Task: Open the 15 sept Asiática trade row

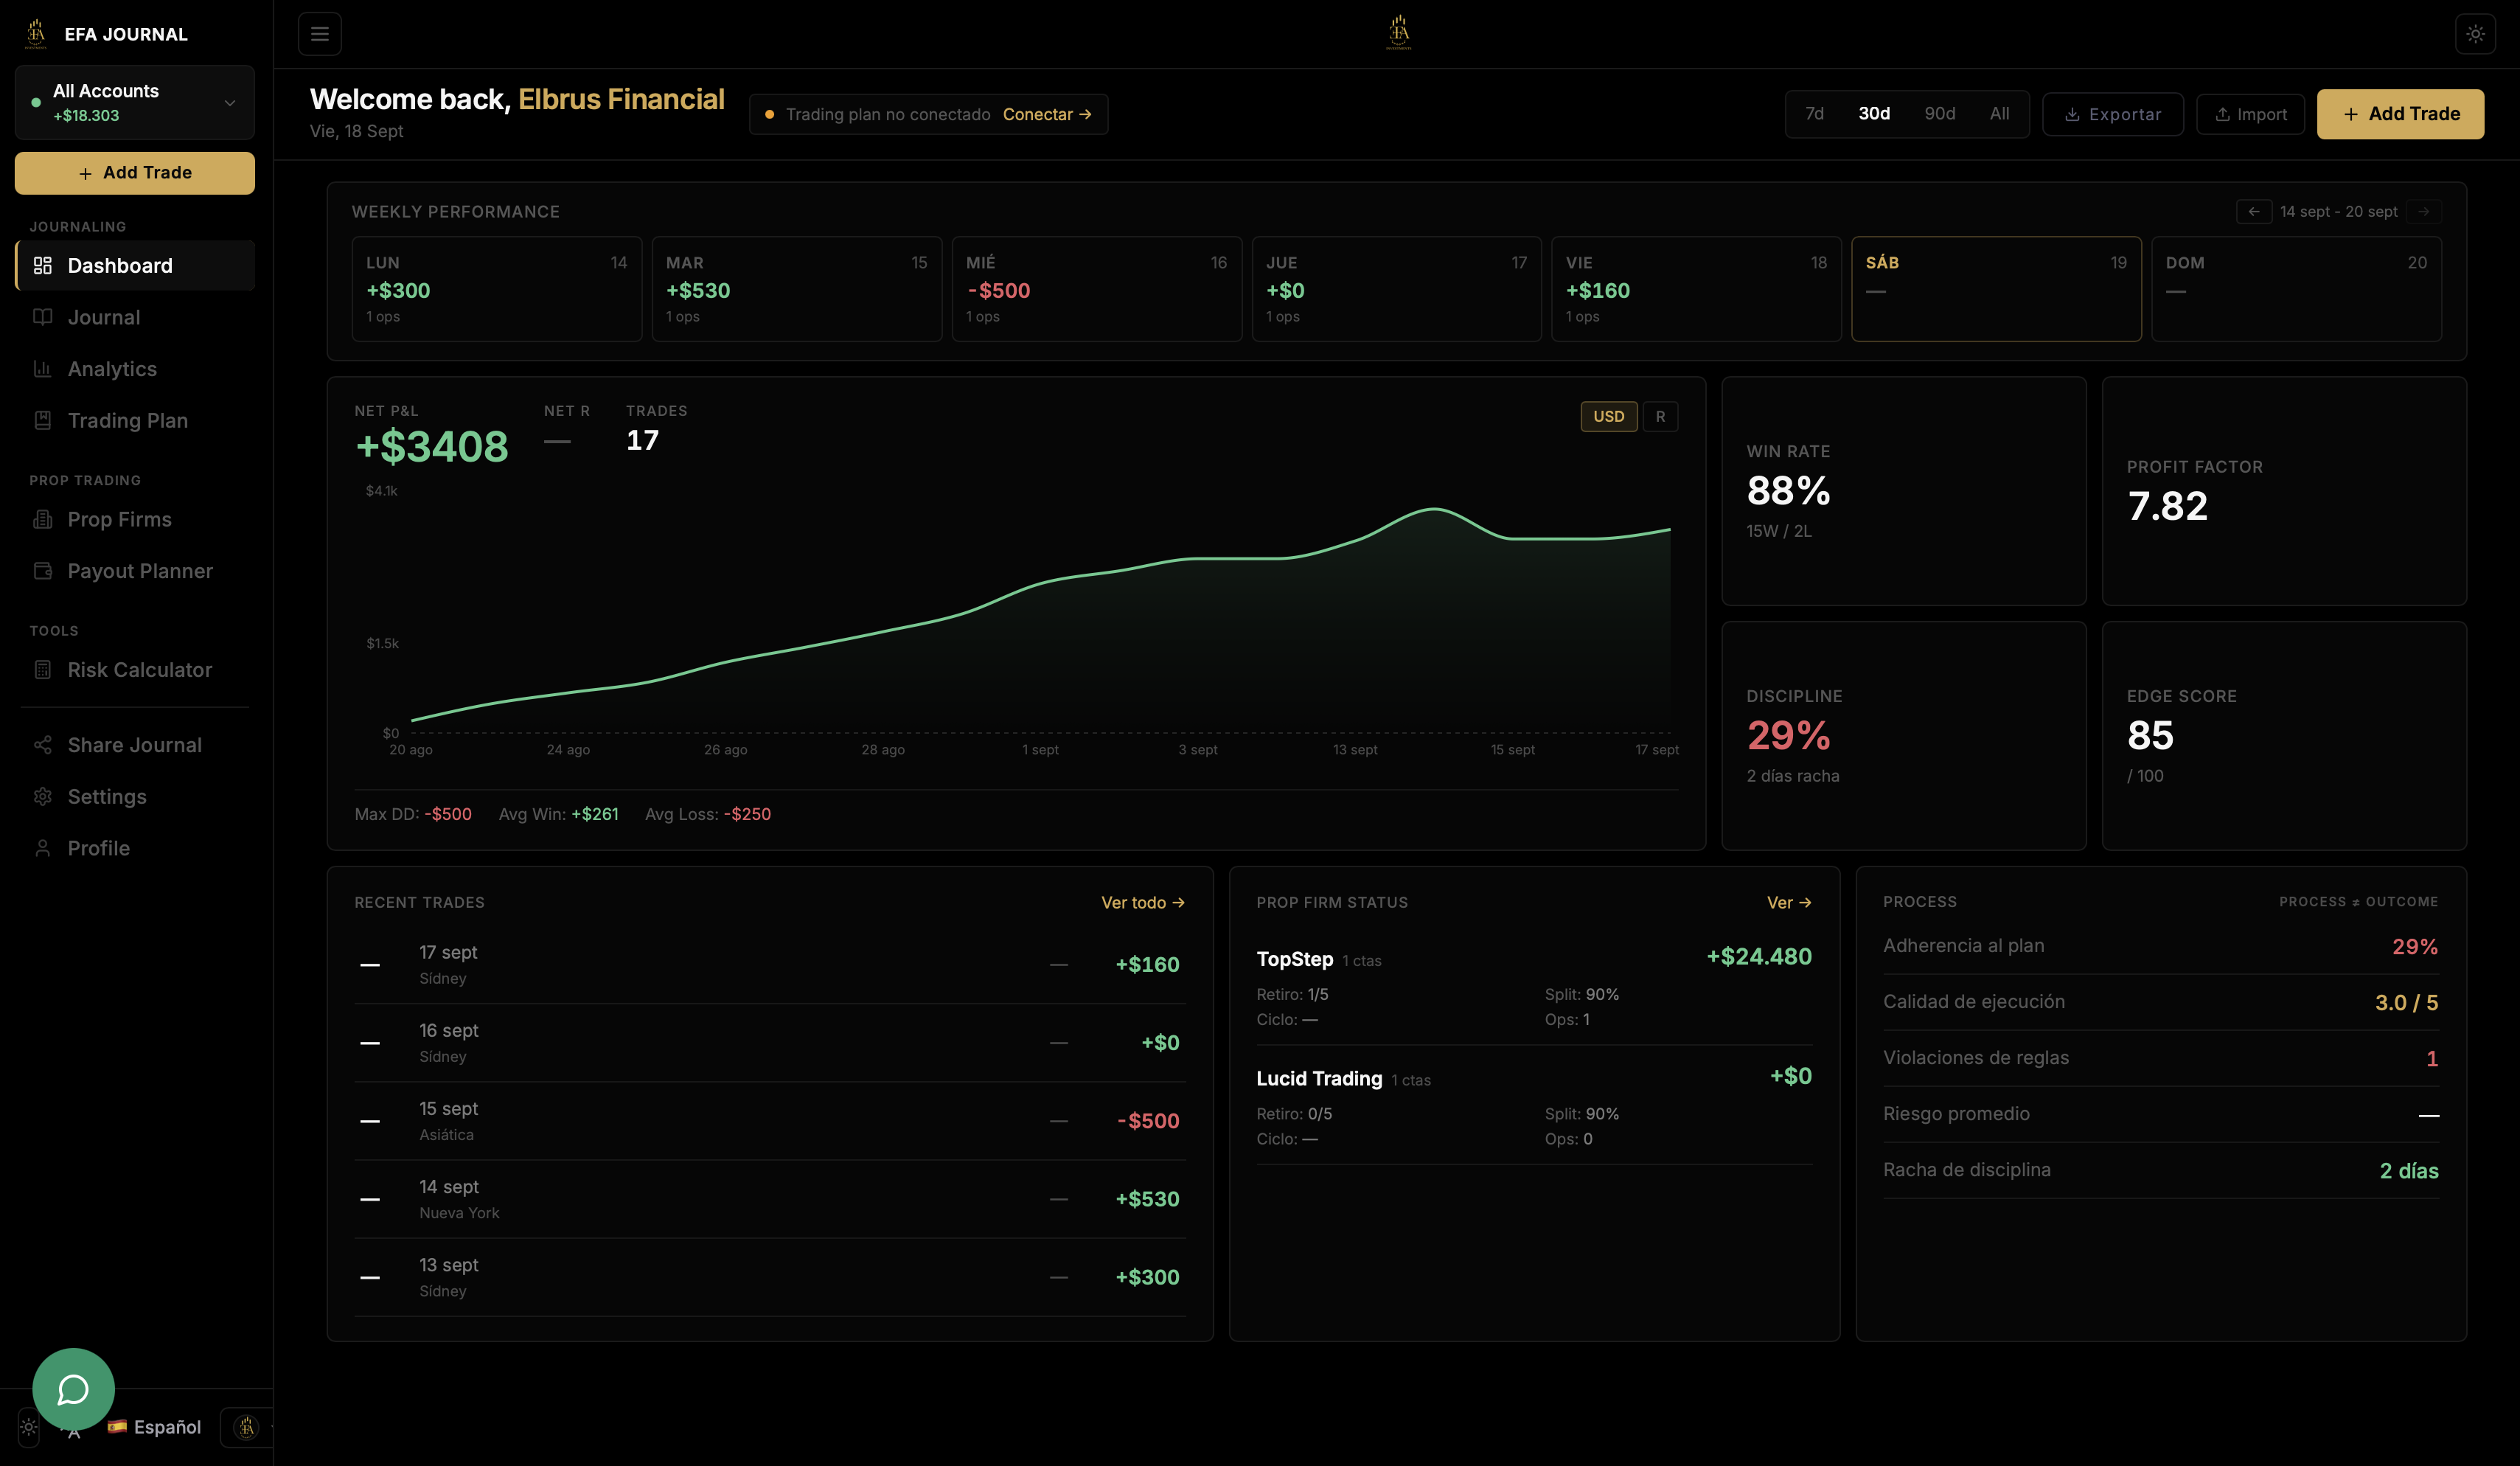Action: click(770, 1121)
